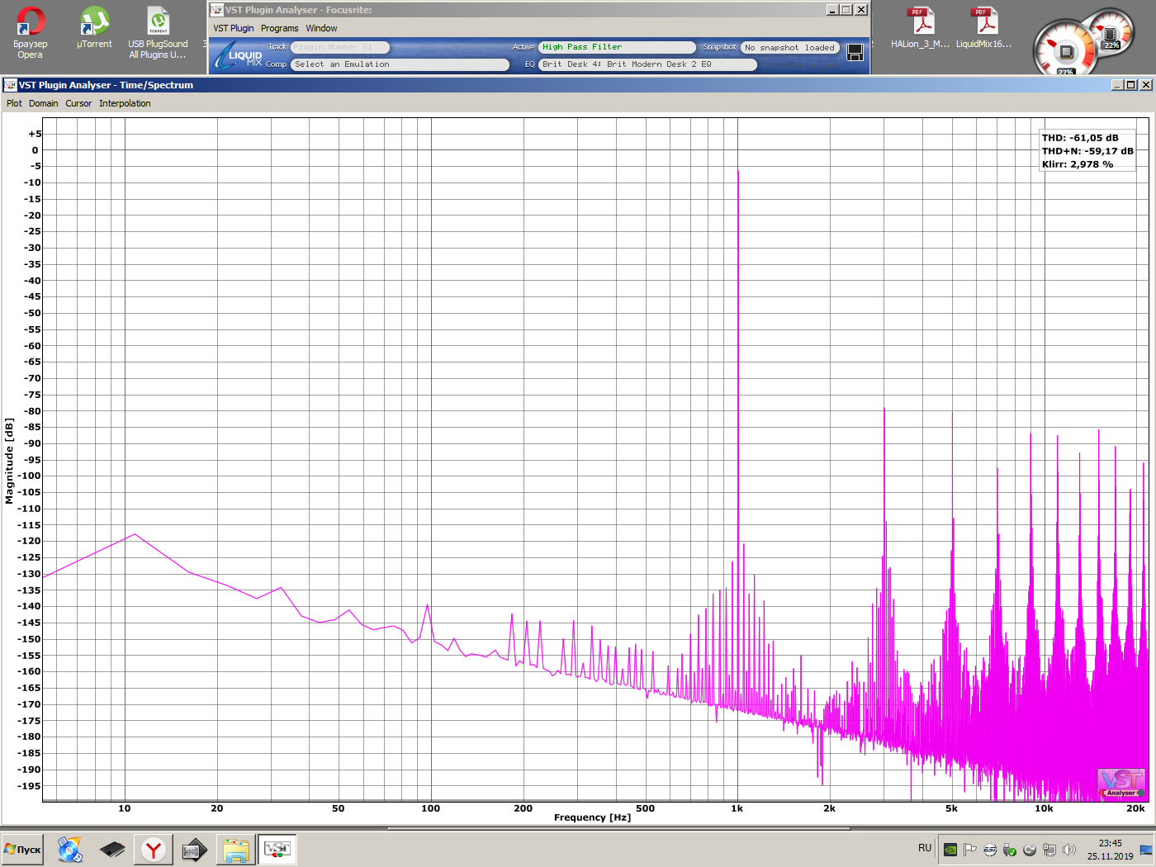Click the THD: -61,05 dB readout
This screenshot has width=1156, height=867.
(x=1080, y=138)
